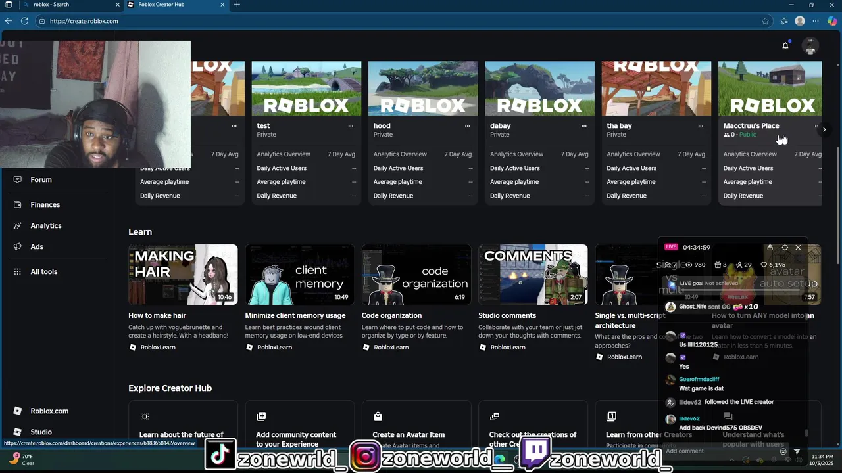Open Ads in the sidebar
842x473 pixels.
click(x=37, y=246)
